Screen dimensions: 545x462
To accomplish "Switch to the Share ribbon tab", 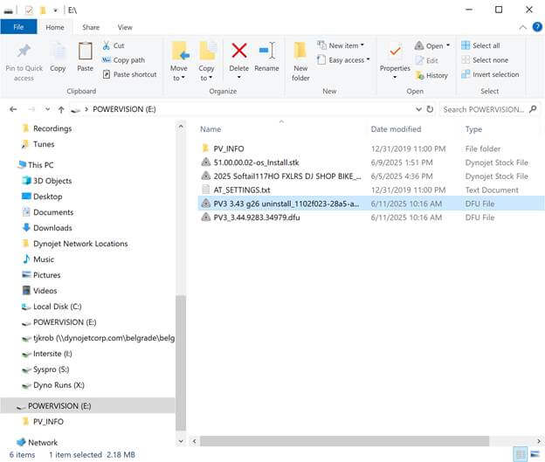I will tap(91, 27).
